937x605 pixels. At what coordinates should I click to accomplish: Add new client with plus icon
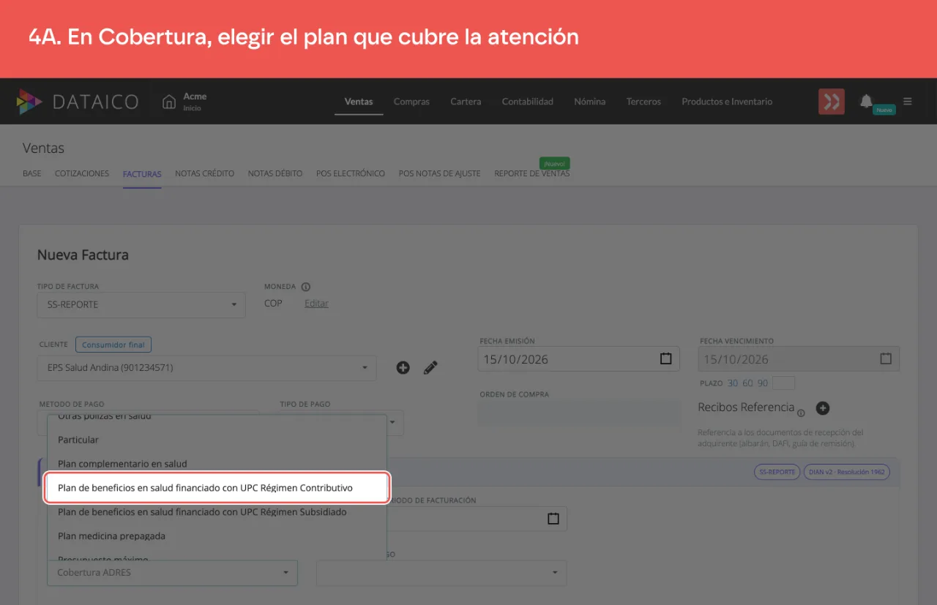coord(403,367)
